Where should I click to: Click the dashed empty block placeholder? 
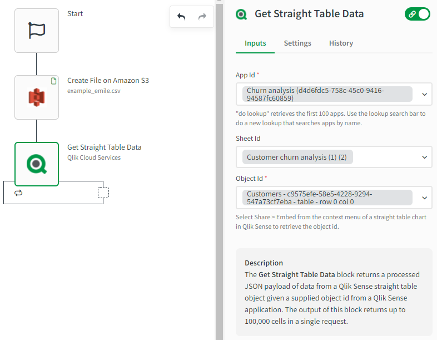tap(103, 193)
